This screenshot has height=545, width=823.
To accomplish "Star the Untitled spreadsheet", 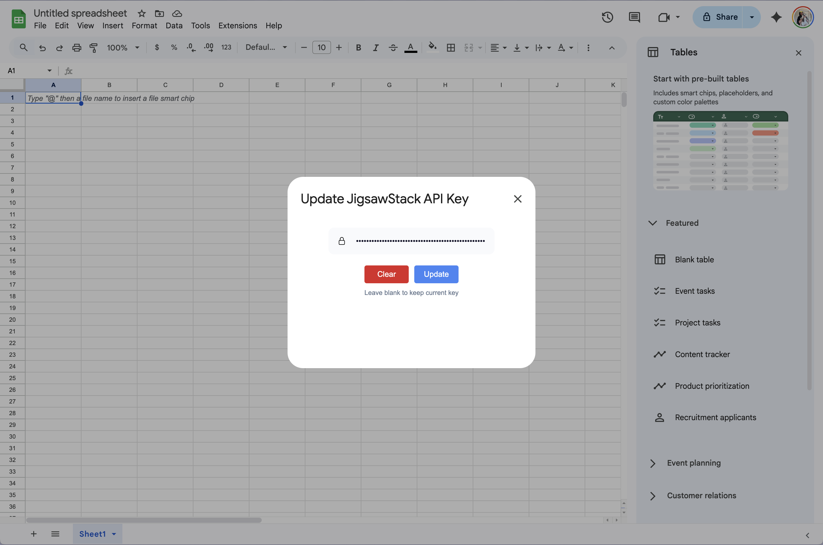I will click(141, 14).
